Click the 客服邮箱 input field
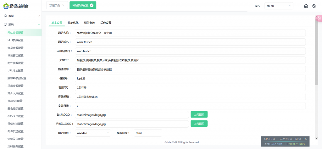The width and height of the screenshot is (322, 149). point(190,97)
